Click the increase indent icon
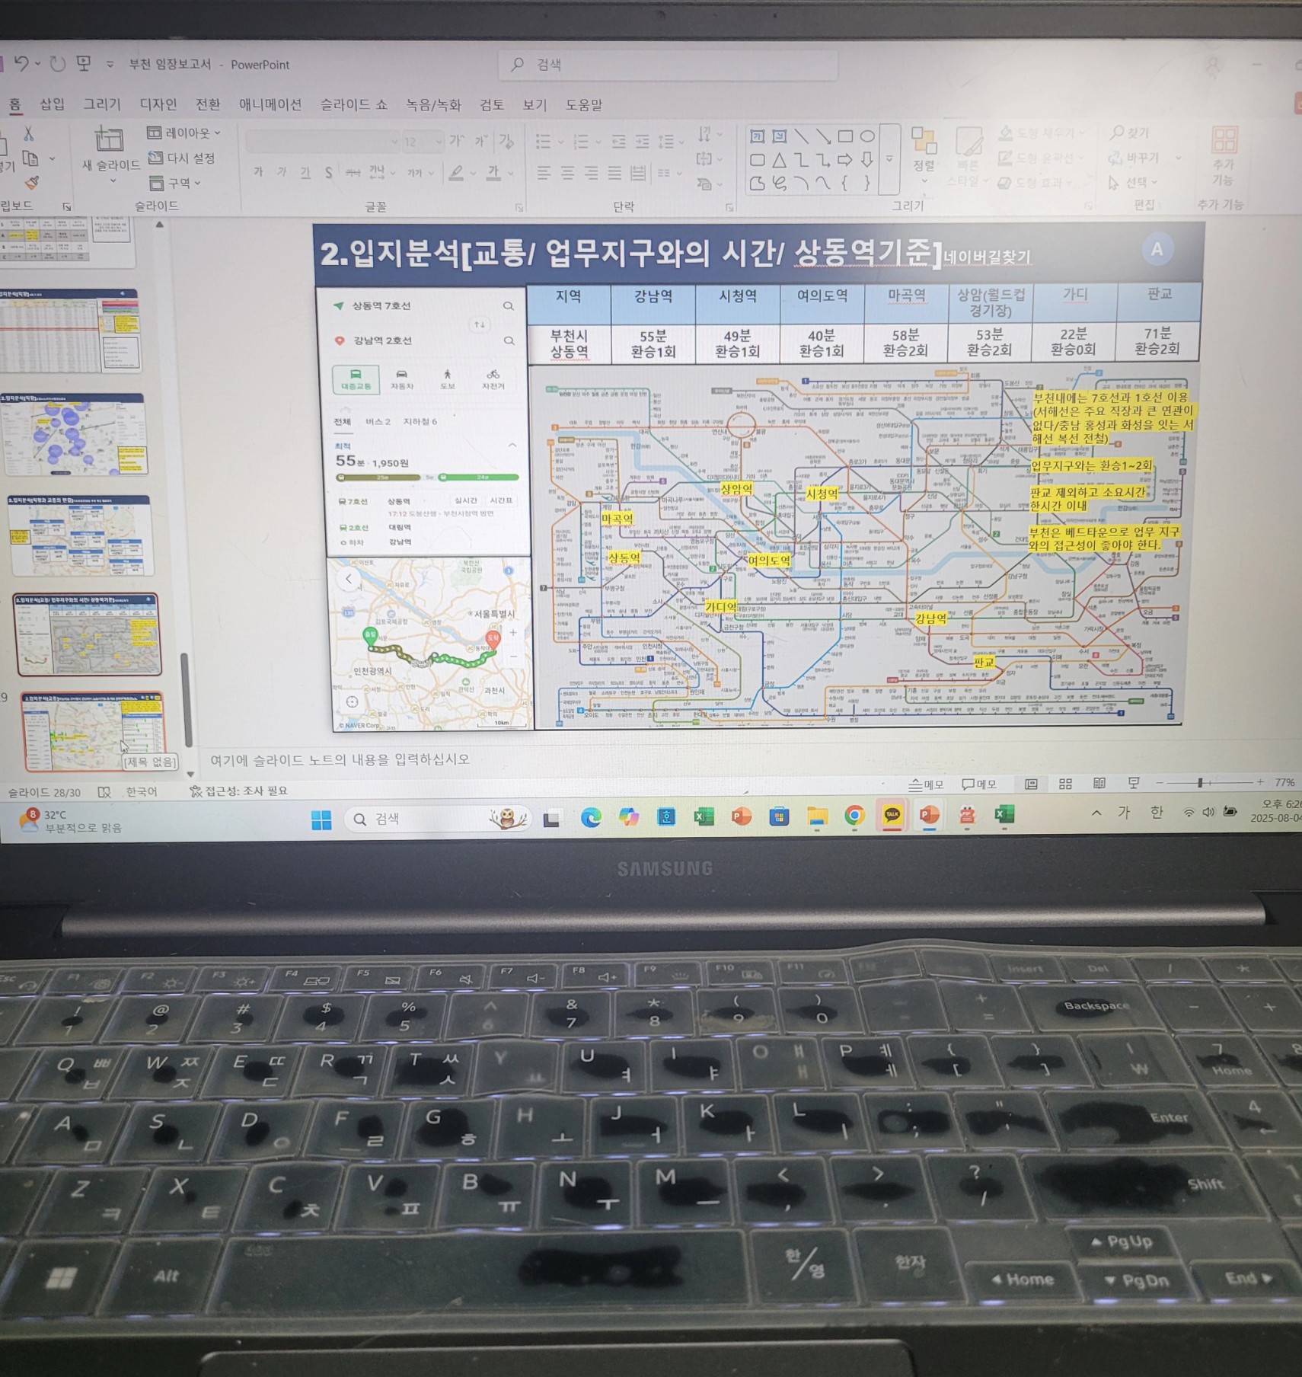This screenshot has width=1302, height=1377. pos(643,142)
